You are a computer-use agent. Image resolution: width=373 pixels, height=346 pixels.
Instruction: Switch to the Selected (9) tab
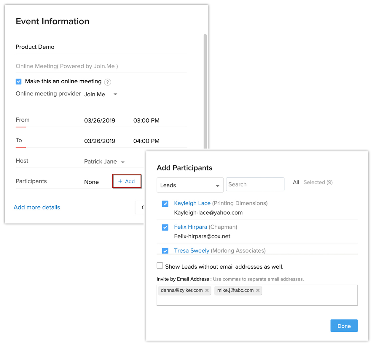point(318,182)
